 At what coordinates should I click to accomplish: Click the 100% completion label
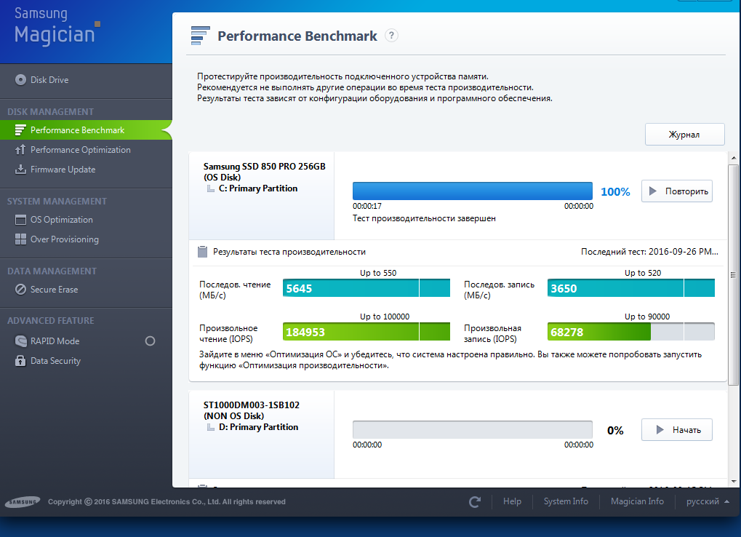click(615, 191)
